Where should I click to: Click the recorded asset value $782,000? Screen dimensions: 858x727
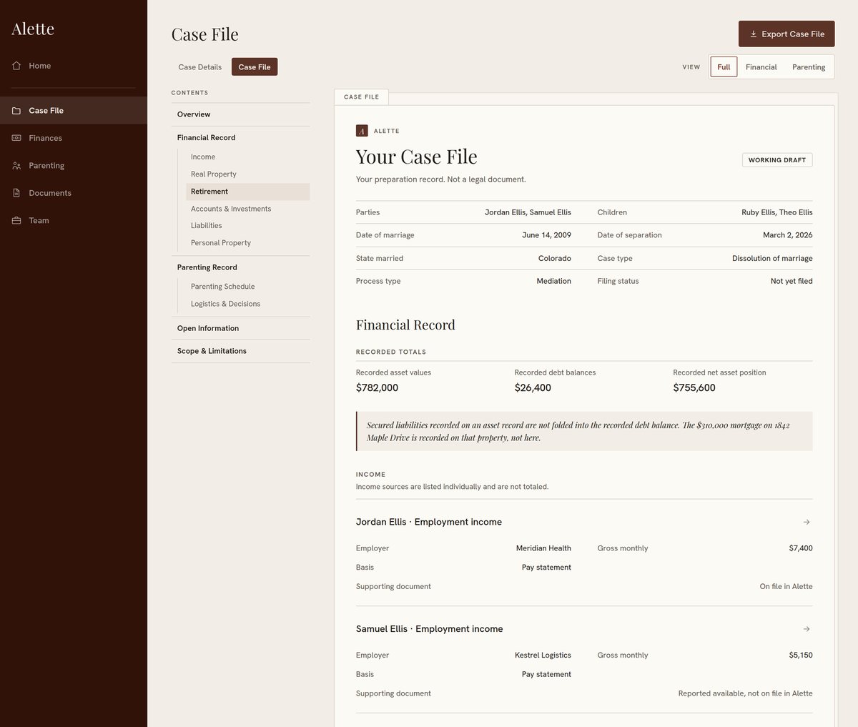377,388
